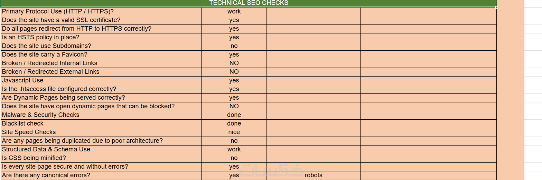Click the 'done' cell beside Malware & Security Checks

(234, 115)
